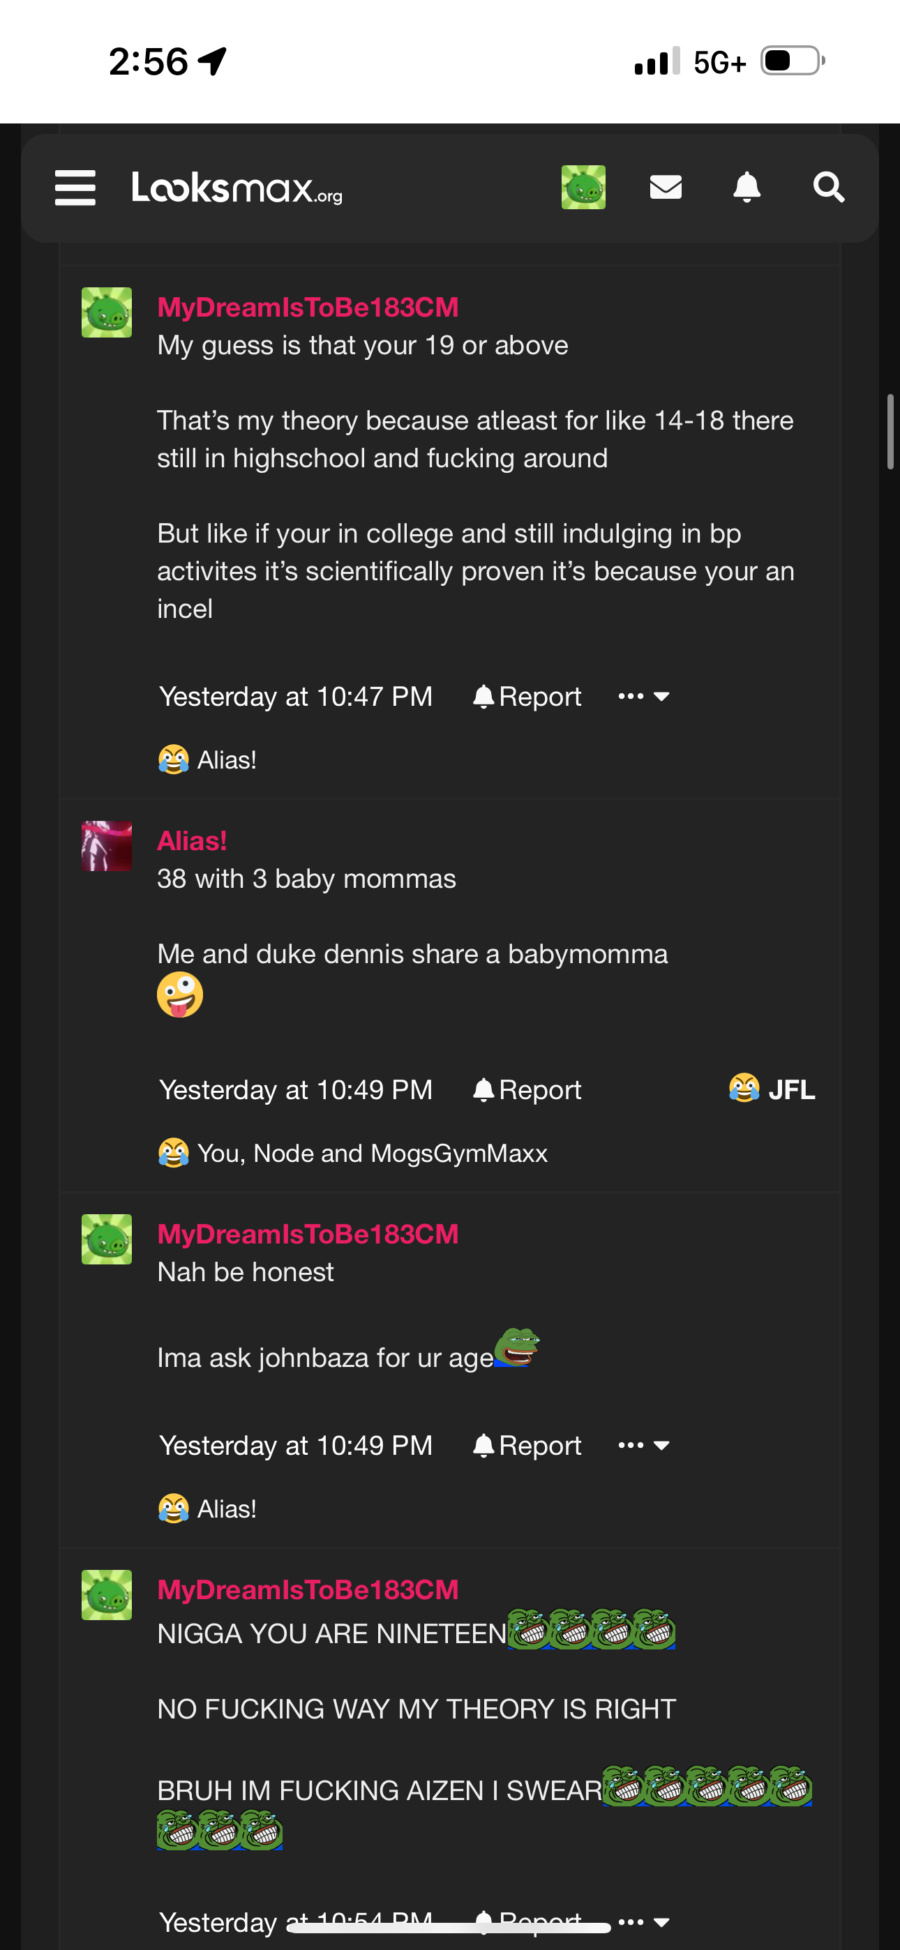This screenshot has width=900, height=1950.
Task: Tap the green pig avatar on first post
Action: pyautogui.click(x=107, y=312)
